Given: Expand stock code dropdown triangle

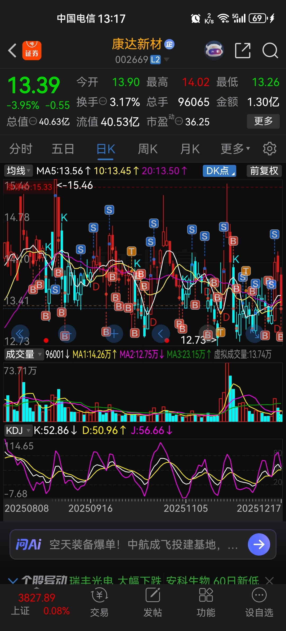Looking at the screenshot, I should tap(167, 59).
